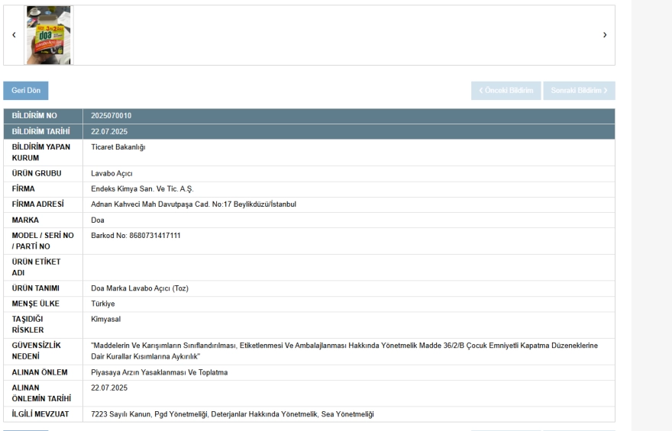Viewport: 672px width, 431px height.
Task: Click firm name Endeks Kimya San. Ve Tic. A.Ş.
Action: (x=142, y=188)
